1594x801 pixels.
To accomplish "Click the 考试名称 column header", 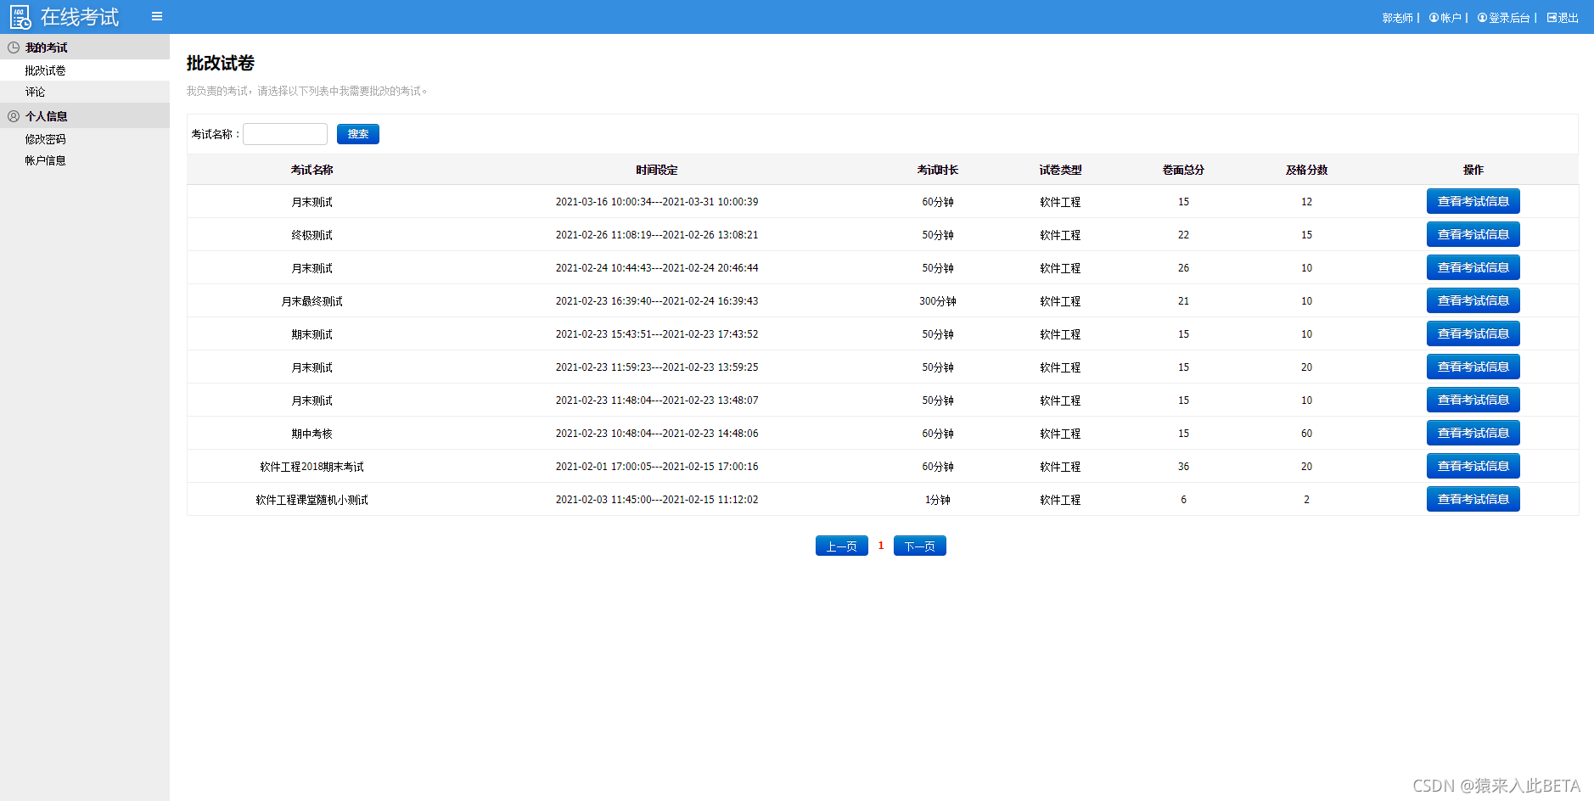I will point(312,170).
